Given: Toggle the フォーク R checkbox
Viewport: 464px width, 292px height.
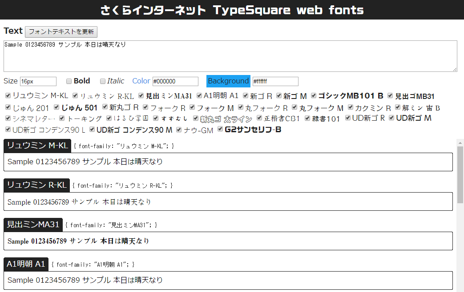Looking at the screenshot, I should pyautogui.click(x=145, y=107).
